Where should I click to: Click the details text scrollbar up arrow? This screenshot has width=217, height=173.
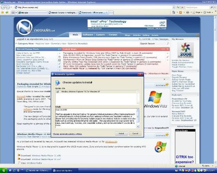pyautogui.click(x=138, y=110)
